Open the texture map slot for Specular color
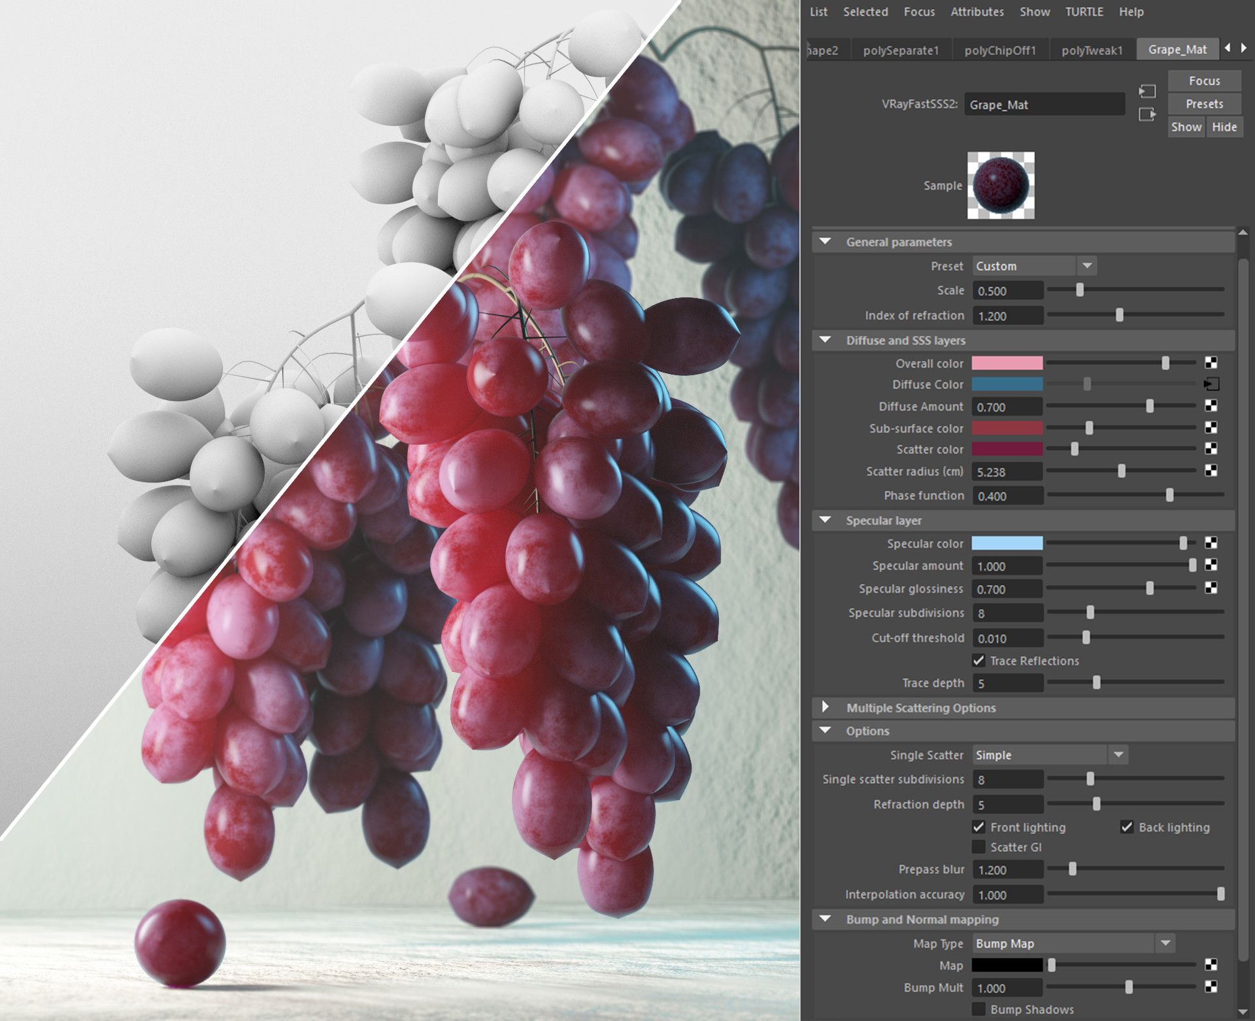 [x=1211, y=543]
